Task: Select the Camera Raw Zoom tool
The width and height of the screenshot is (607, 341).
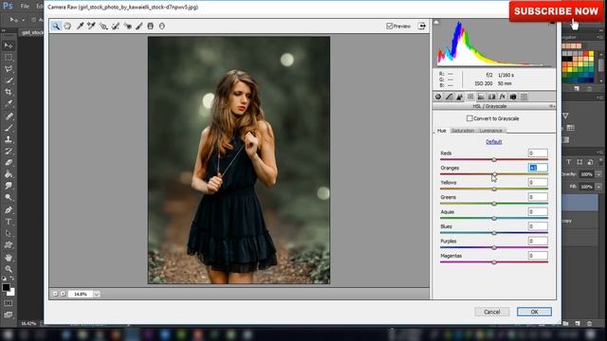Action: click(x=56, y=26)
